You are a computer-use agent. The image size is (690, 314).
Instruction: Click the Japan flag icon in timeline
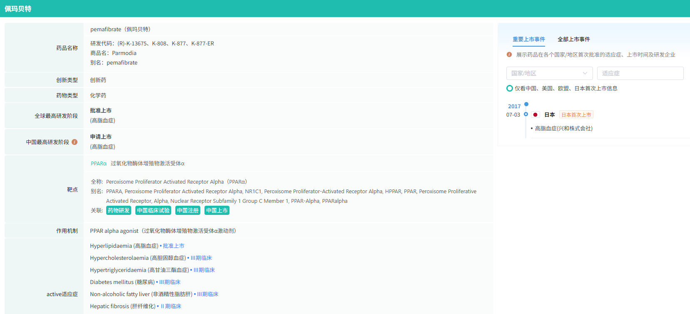(x=536, y=115)
